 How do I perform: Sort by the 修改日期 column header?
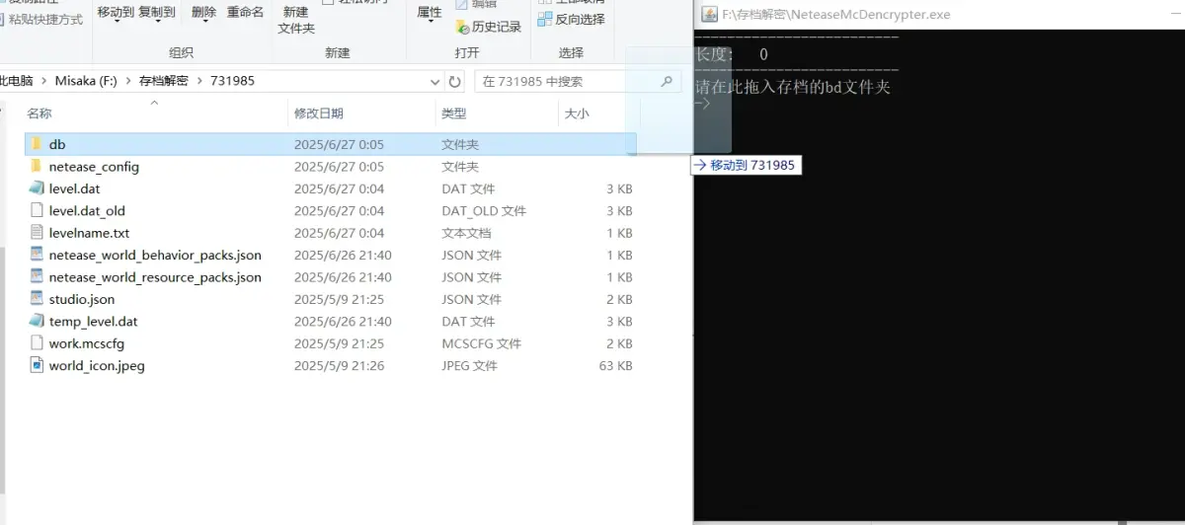(319, 113)
